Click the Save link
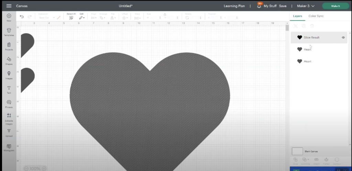 point(283,6)
